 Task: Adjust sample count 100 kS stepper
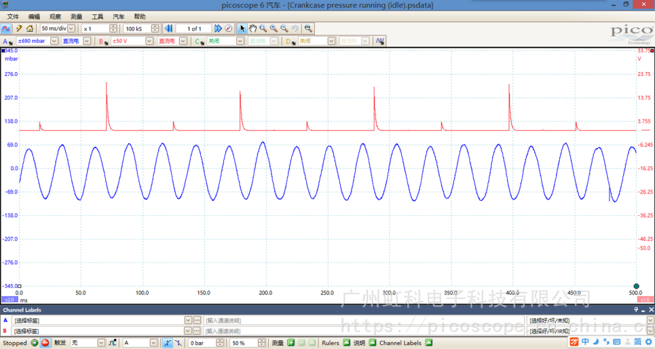tap(155, 29)
